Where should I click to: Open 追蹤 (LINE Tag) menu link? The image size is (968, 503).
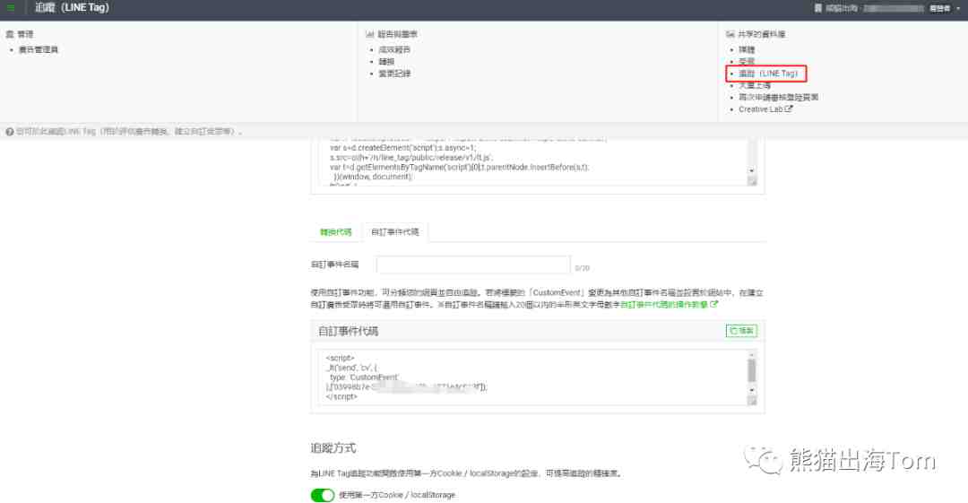769,74
